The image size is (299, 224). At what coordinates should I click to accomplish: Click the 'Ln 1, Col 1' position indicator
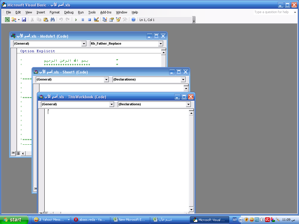click(x=147, y=20)
